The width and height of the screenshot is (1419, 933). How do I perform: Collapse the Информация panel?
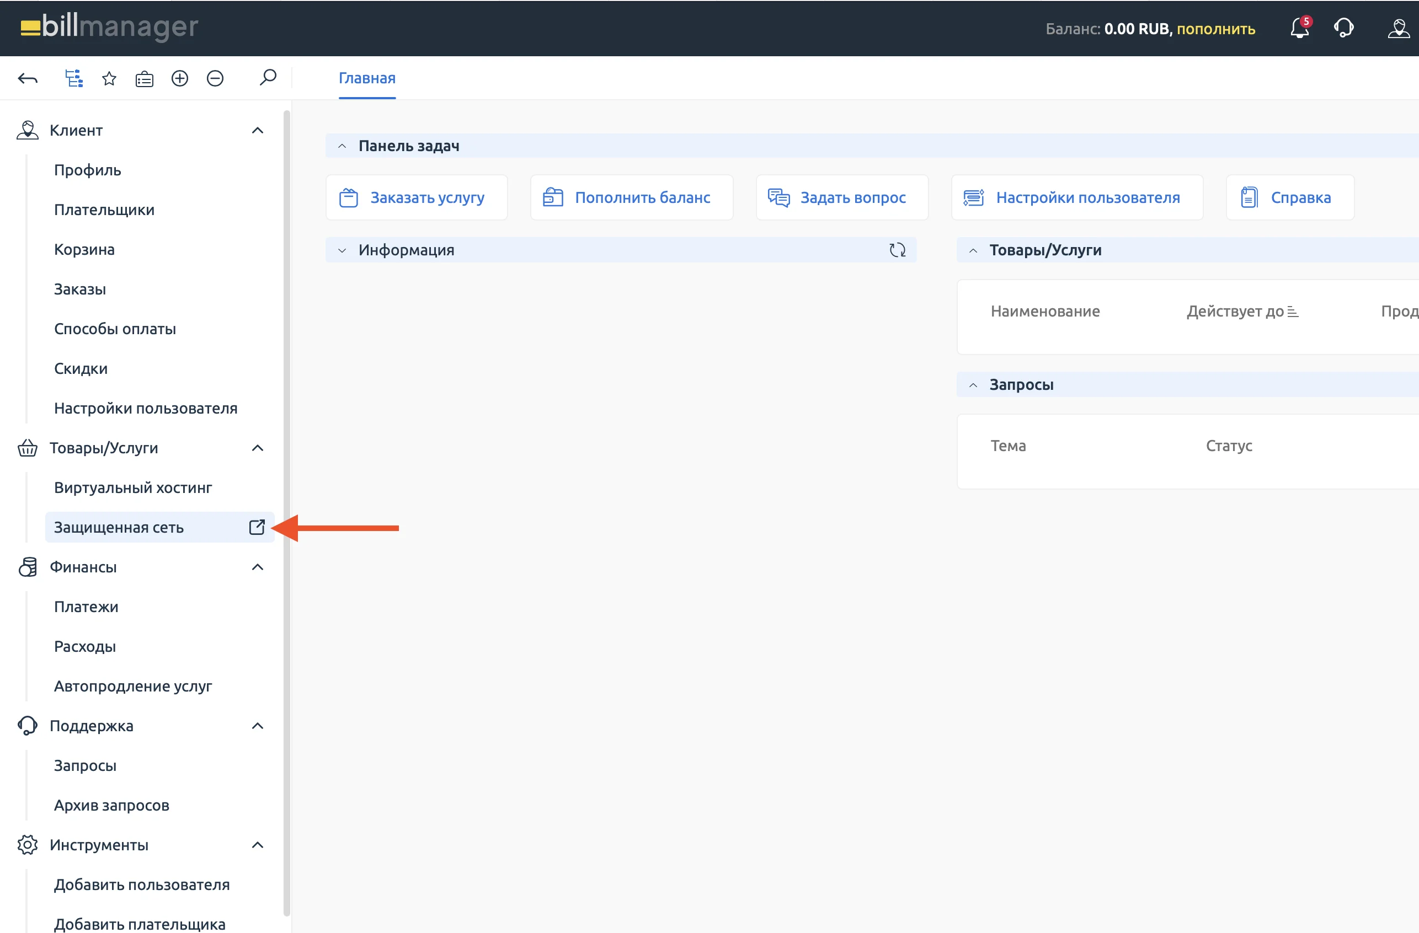[x=342, y=250]
